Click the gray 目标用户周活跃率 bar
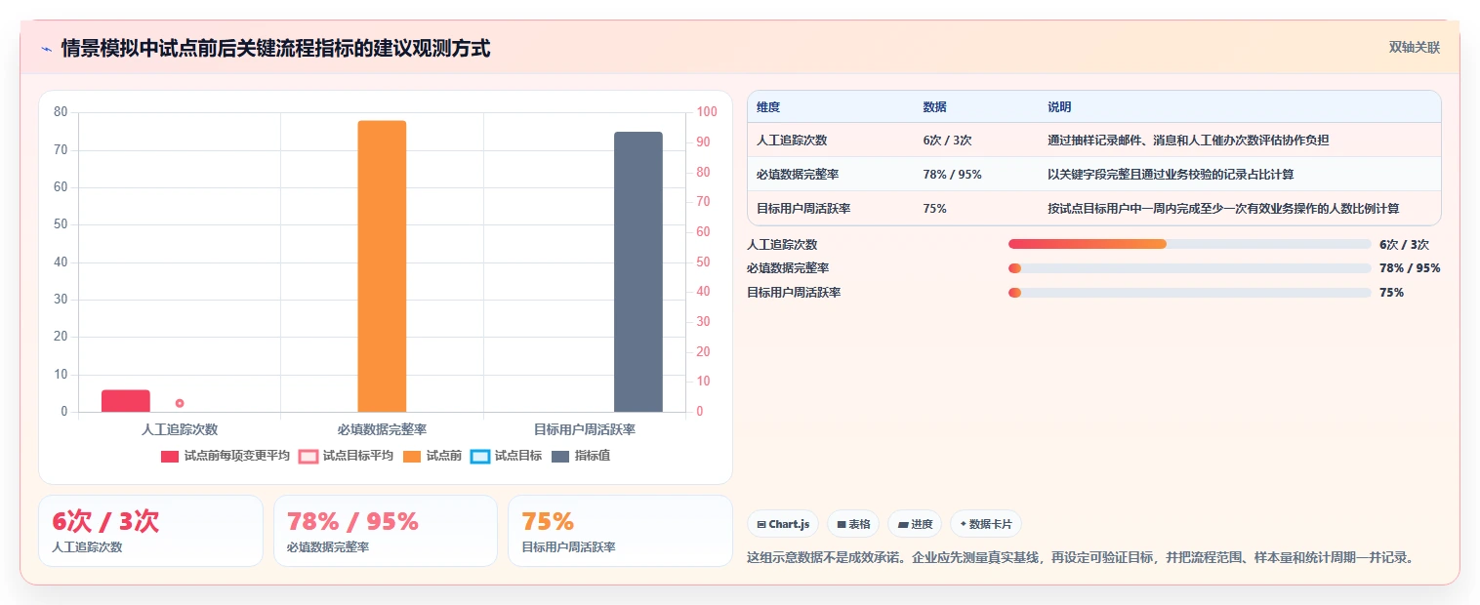The image size is (1480, 605). (x=638, y=271)
